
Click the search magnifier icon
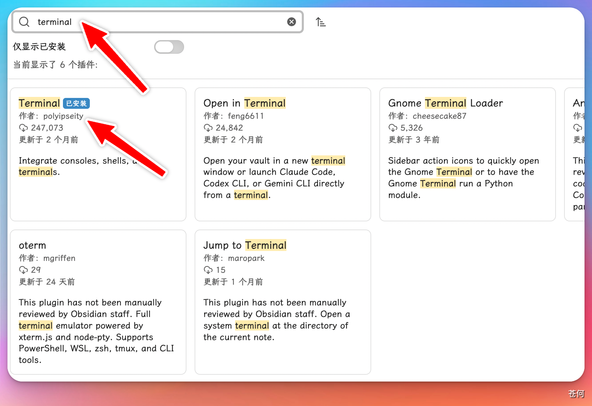click(24, 22)
